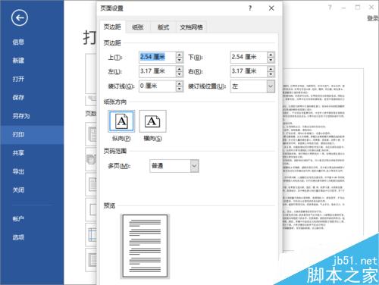Screen dimensions: 379x285
Task: Open 打开 in backstage sidebar
Action: tap(18, 79)
